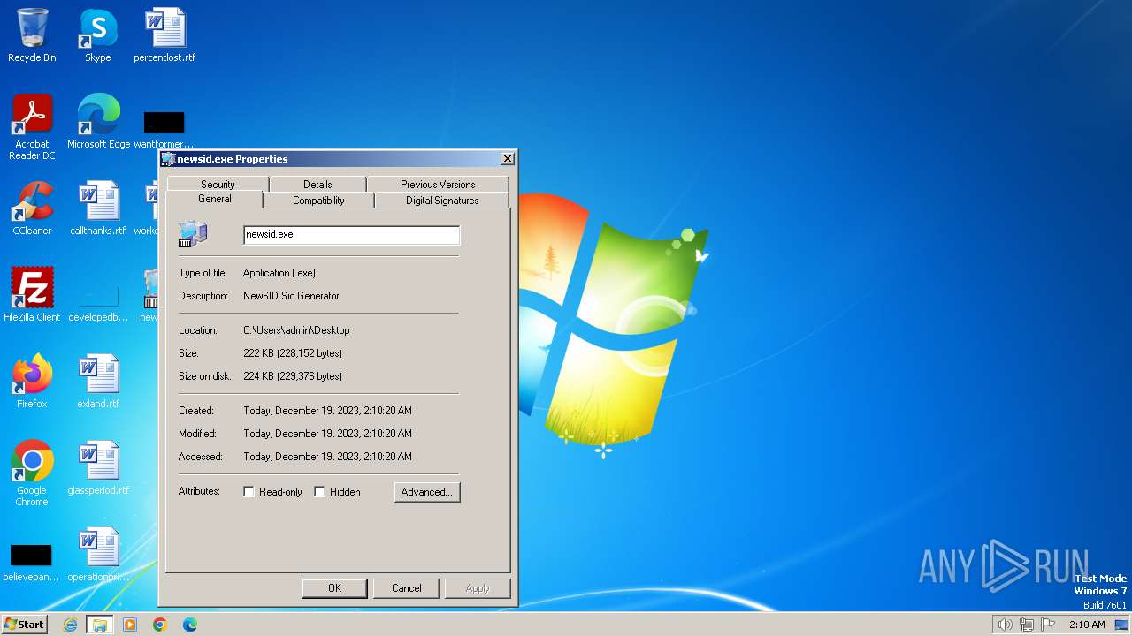The height and width of the screenshot is (636, 1132).
Task: Open Microsoft Edge desktop shortcut
Action: 98,121
